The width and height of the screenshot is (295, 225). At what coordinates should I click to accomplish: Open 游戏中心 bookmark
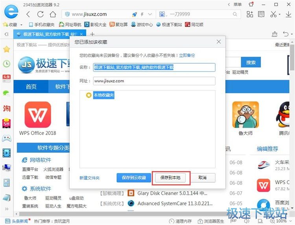point(142,25)
